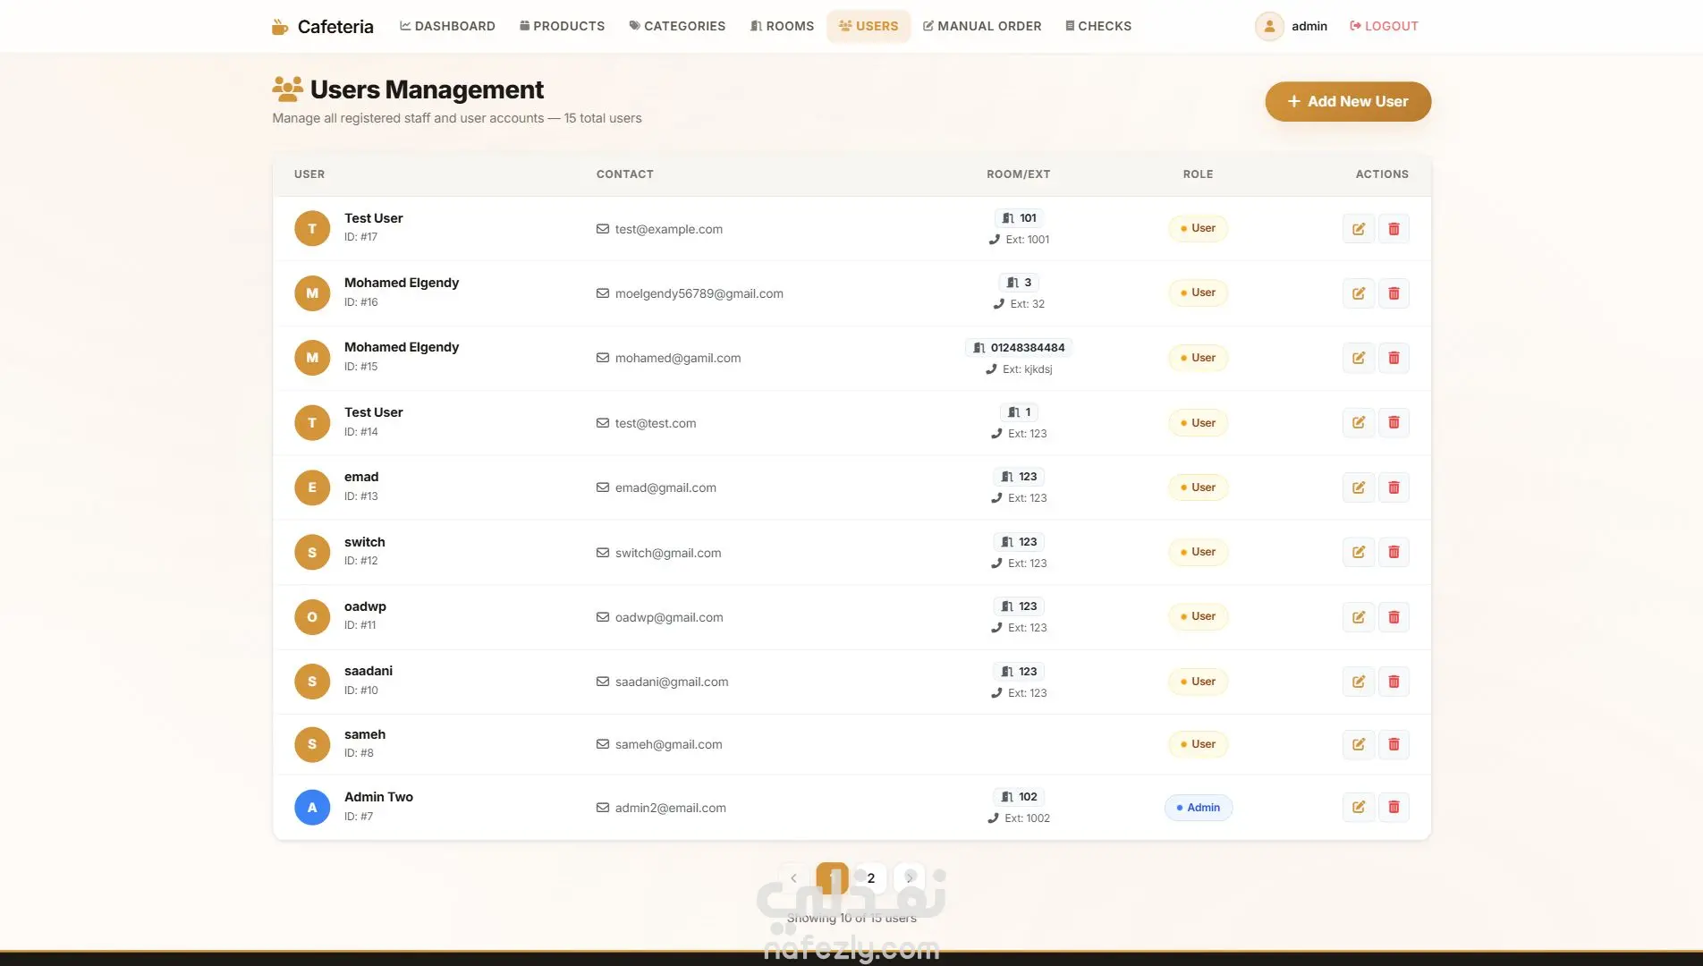Click email test@example.com
The width and height of the screenshot is (1703, 966).
point(668,229)
